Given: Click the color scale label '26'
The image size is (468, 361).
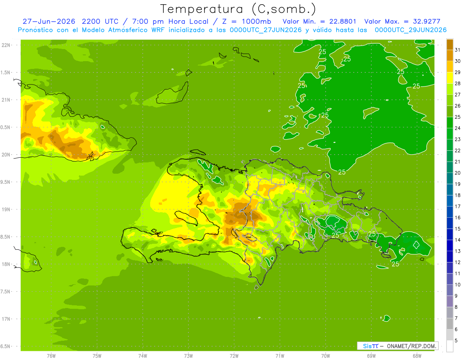Looking at the screenshot, I should point(458,106).
